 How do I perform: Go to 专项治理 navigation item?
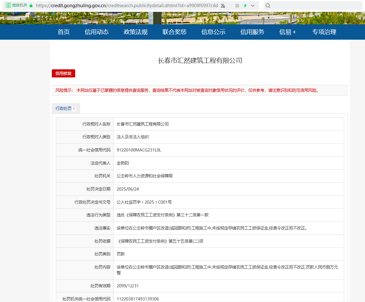(324, 32)
